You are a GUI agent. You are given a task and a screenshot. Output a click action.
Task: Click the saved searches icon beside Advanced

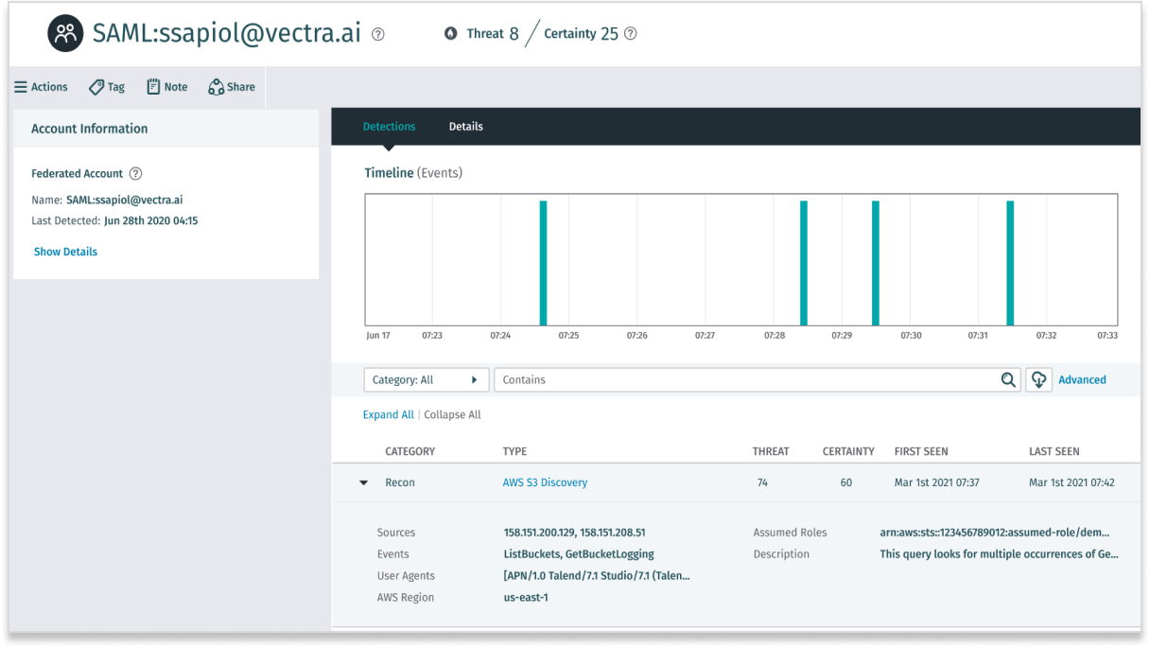point(1038,379)
